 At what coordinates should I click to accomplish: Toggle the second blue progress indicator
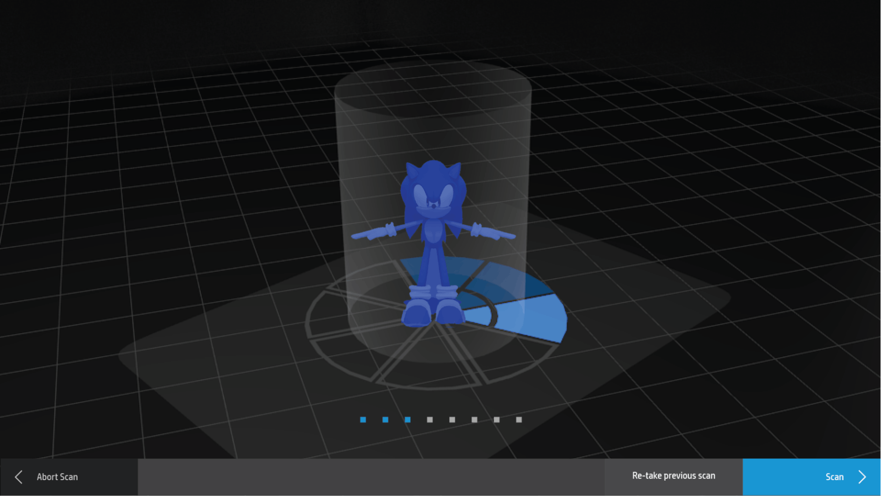point(385,419)
